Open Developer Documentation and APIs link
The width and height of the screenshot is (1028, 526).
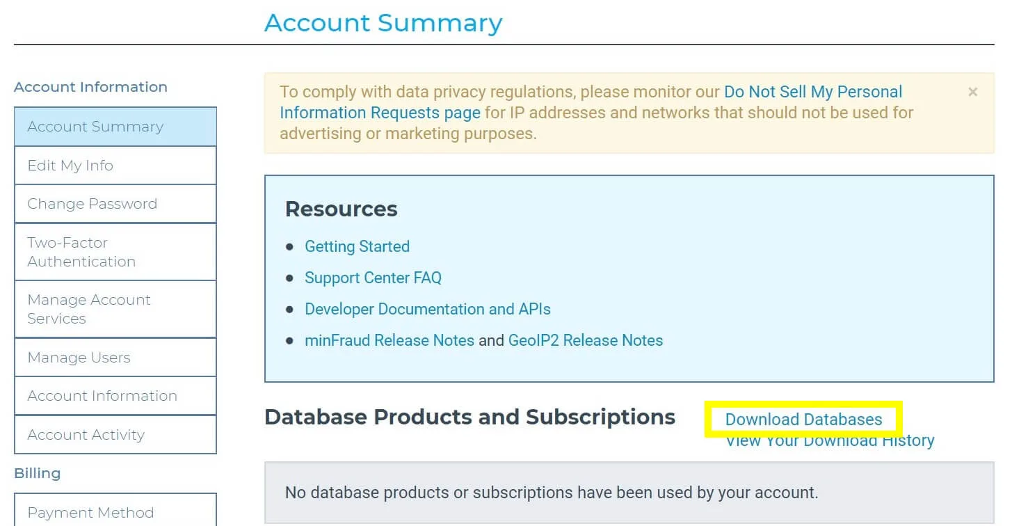pos(428,309)
